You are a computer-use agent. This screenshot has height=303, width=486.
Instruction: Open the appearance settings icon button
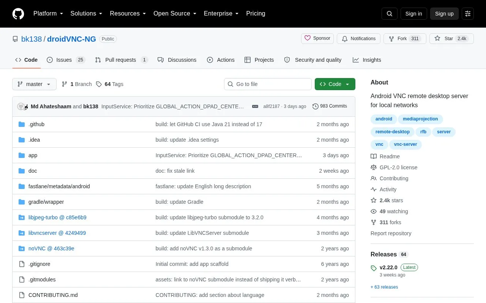(x=468, y=14)
